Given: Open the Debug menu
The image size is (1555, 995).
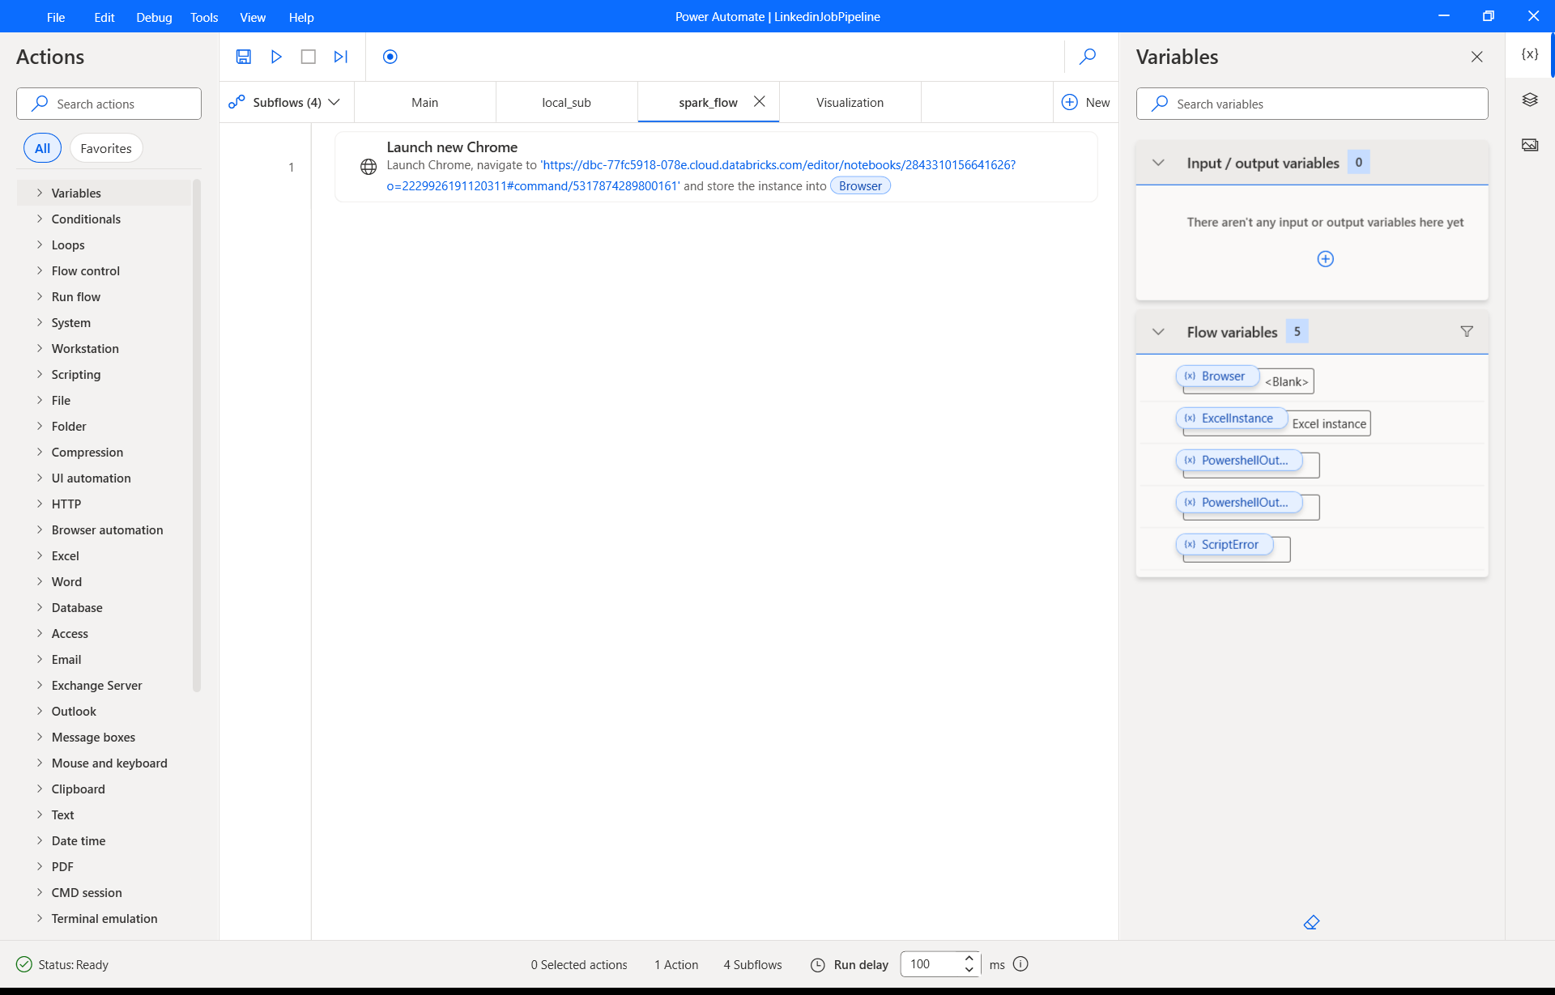Looking at the screenshot, I should [154, 17].
